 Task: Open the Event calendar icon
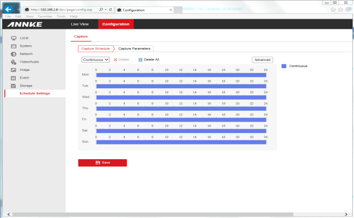tap(14, 78)
